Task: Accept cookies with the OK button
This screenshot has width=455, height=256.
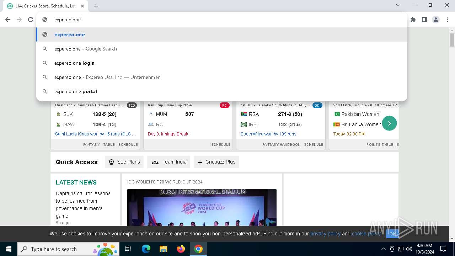Action: click(392, 234)
